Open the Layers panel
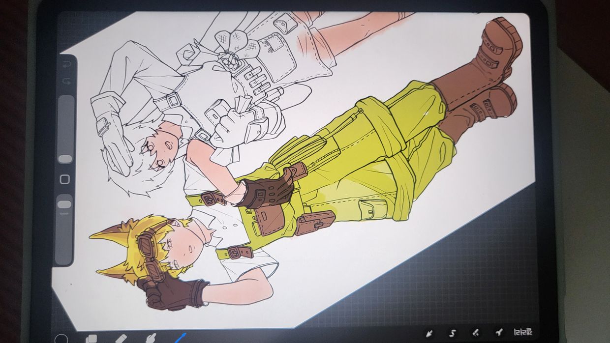Screen dimensions: 610x343 (x=91, y=339)
